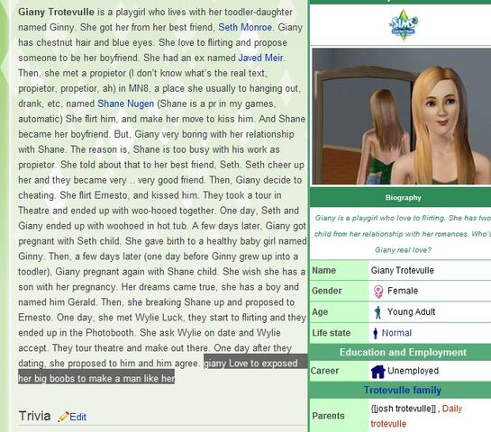
Task: Click the pencil icon next to Trivia
Action: tap(63, 417)
